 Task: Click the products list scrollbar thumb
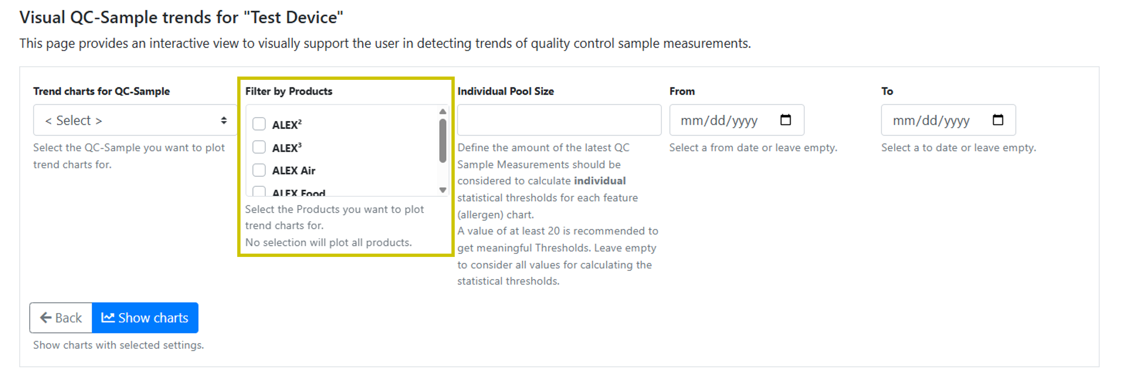pyautogui.click(x=443, y=140)
